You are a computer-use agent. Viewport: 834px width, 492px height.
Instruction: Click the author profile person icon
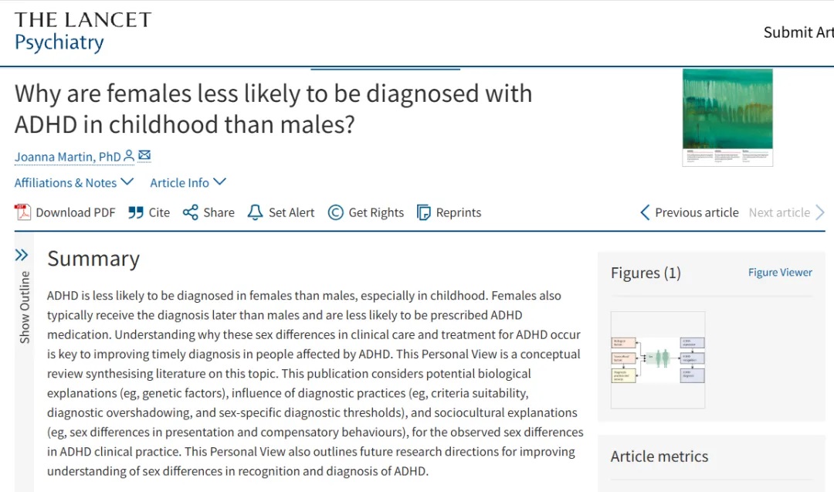point(129,156)
